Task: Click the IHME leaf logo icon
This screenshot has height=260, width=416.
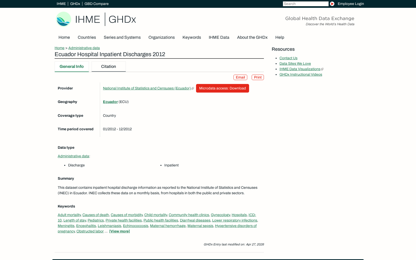Action: click(64, 19)
